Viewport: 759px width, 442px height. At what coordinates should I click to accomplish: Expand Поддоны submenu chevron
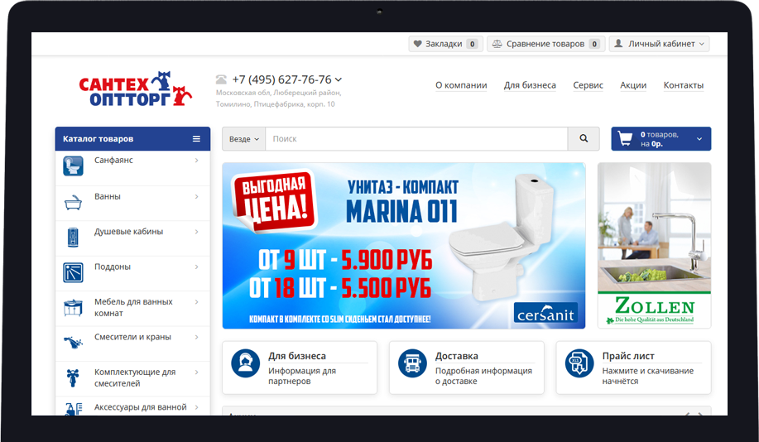196,267
